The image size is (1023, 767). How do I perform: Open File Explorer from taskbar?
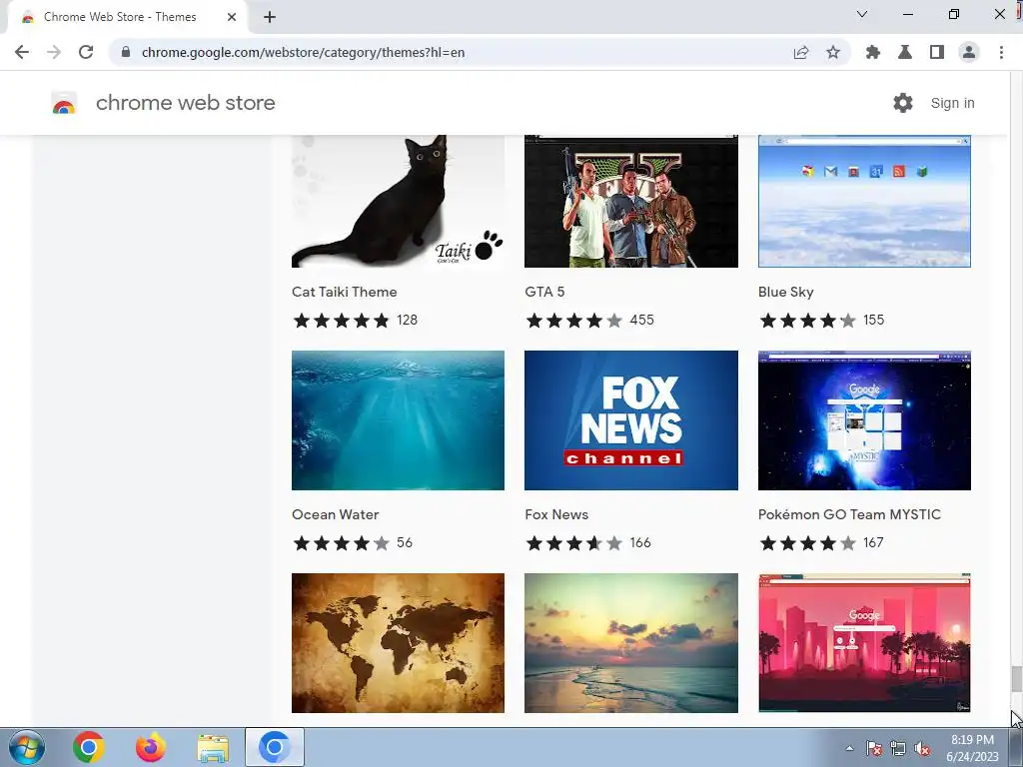coord(213,748)
